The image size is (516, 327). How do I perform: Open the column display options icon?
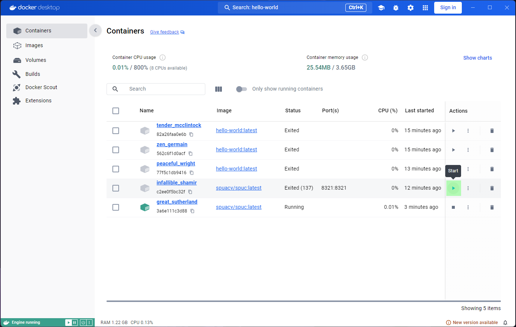point(219,89)
